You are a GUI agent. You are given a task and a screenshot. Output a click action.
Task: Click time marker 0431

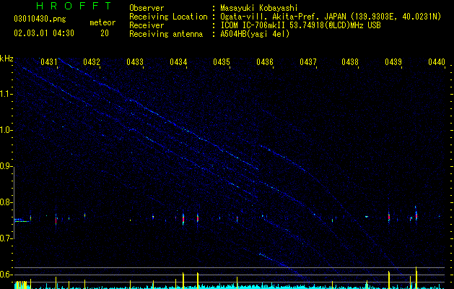coord(48,61)
